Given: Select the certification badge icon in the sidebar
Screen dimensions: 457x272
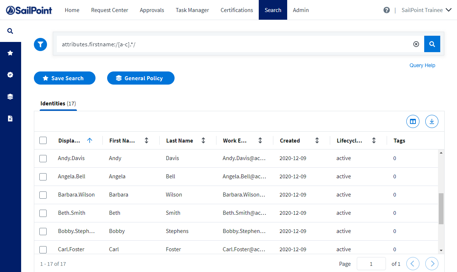Looking at the screenshot, I should click(x=10, y=74).
